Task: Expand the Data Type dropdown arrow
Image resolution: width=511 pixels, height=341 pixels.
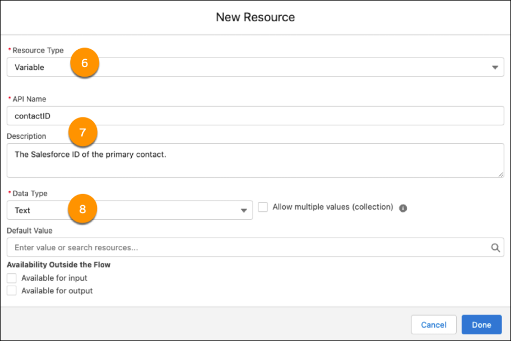Action: (x=244, y=210)
